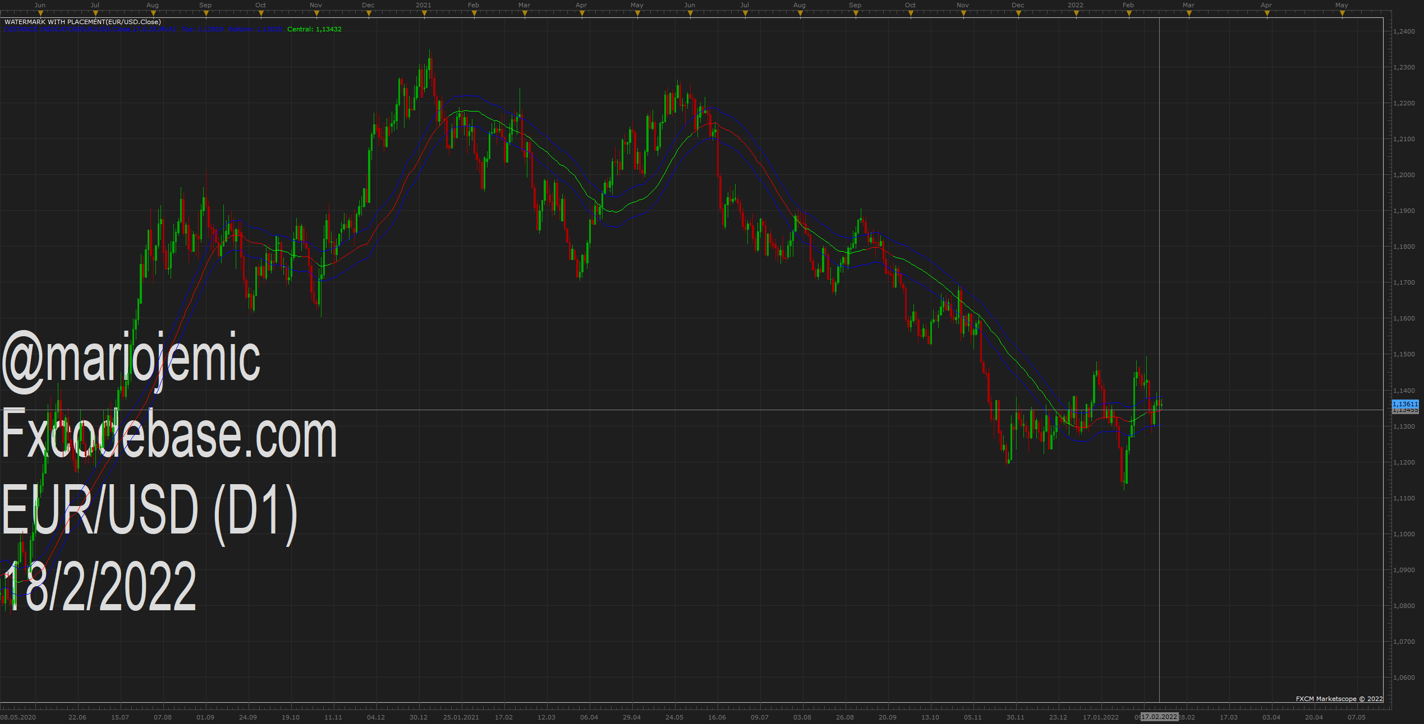Click the 1,1200 price level on axis
The height and width of the screenshot is (724, 1424).
tap(1404, 462)
